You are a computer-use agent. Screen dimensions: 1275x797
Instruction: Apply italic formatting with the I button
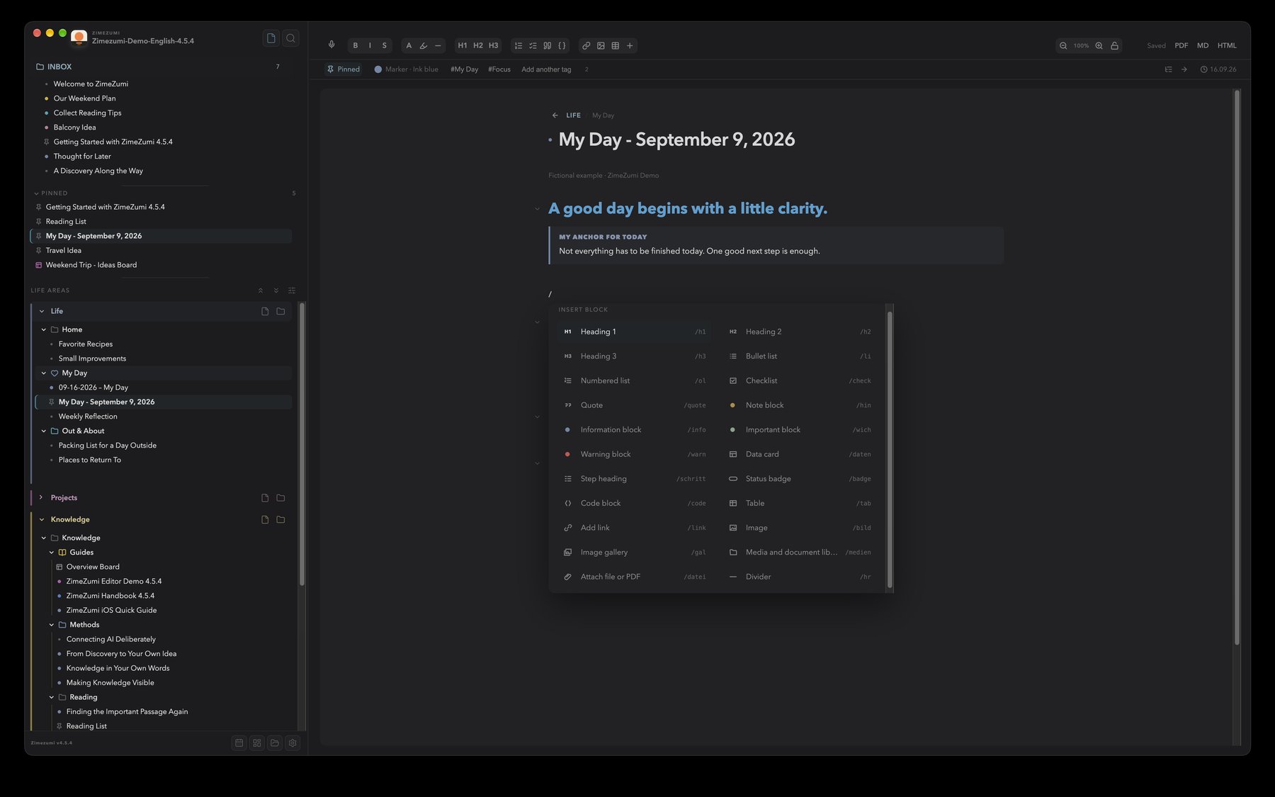point(370,45)
